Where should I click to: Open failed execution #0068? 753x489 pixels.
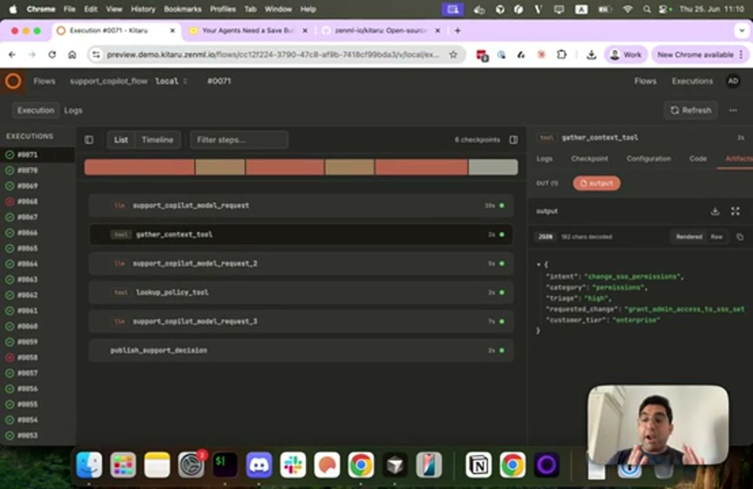pyautogui.click(x=27, y=202)
